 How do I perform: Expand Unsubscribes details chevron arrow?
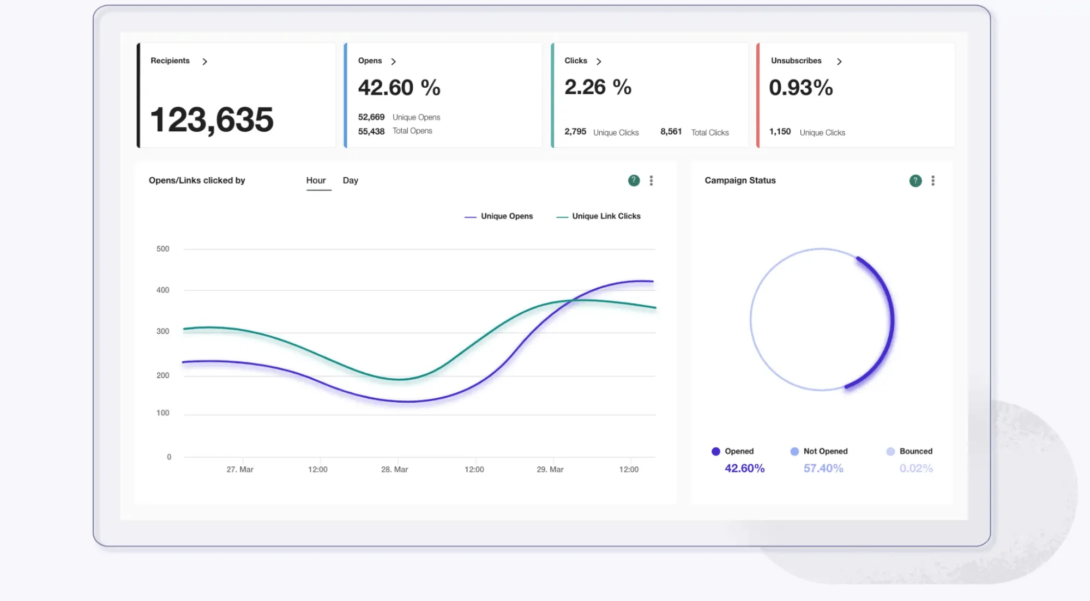839,62
